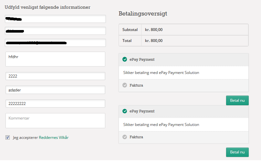Click the first redacted name field
The width and height of the screenshot is (261, 166).
[55, 19]
